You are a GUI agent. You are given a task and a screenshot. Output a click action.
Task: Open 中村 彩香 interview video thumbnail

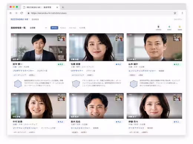(39, 106)
